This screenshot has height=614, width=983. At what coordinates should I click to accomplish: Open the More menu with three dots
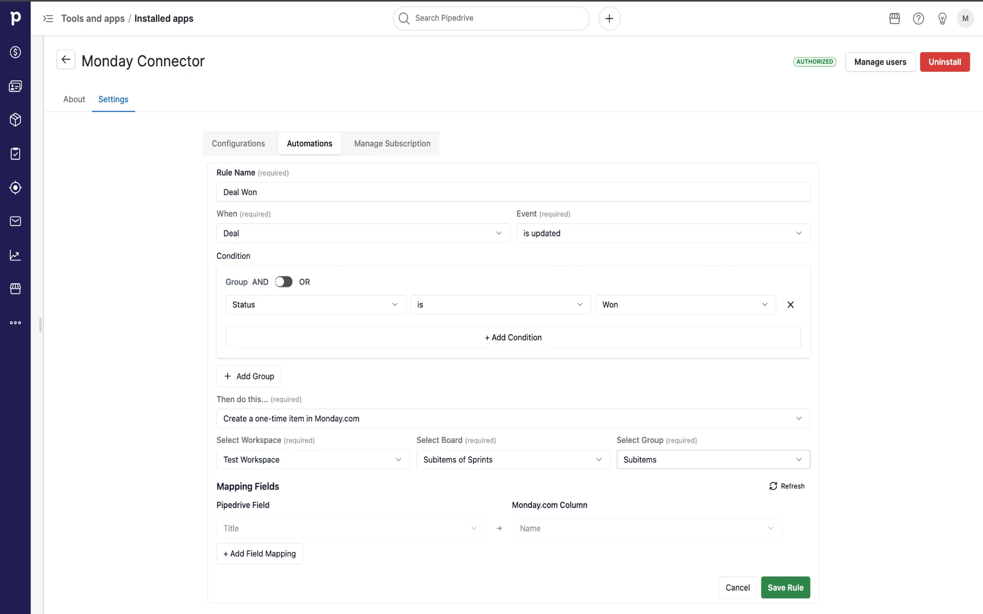click(15, 323)
